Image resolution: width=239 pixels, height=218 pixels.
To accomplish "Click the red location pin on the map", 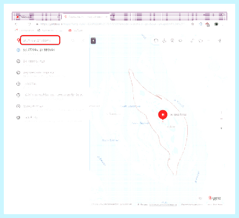I will click(163, 115).
